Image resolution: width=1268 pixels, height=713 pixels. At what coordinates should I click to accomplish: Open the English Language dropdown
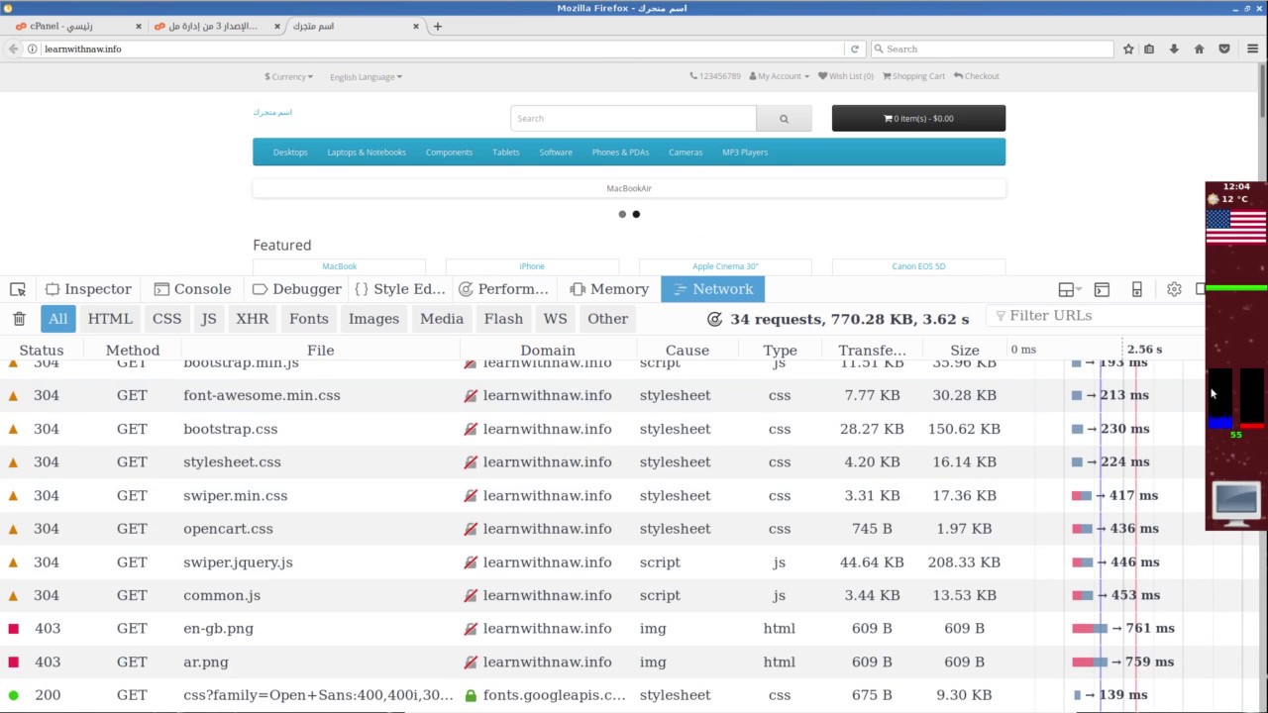tap(366, 76)
